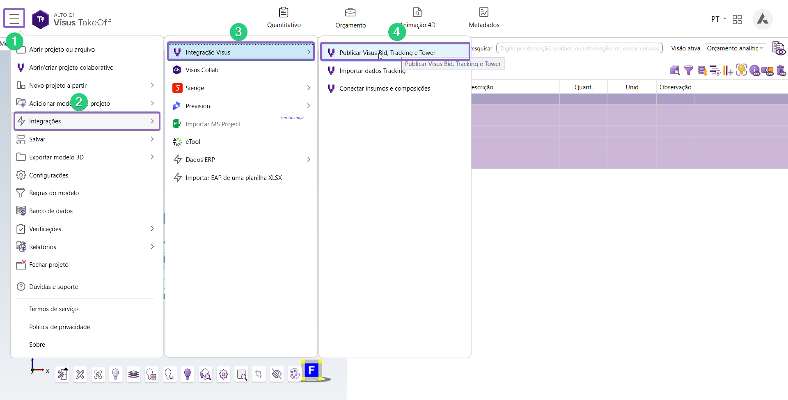Expand the Exportar modelo 3D submenu arrow
The height and width of the screenshot is (400, 788).
tap(152, 157)
